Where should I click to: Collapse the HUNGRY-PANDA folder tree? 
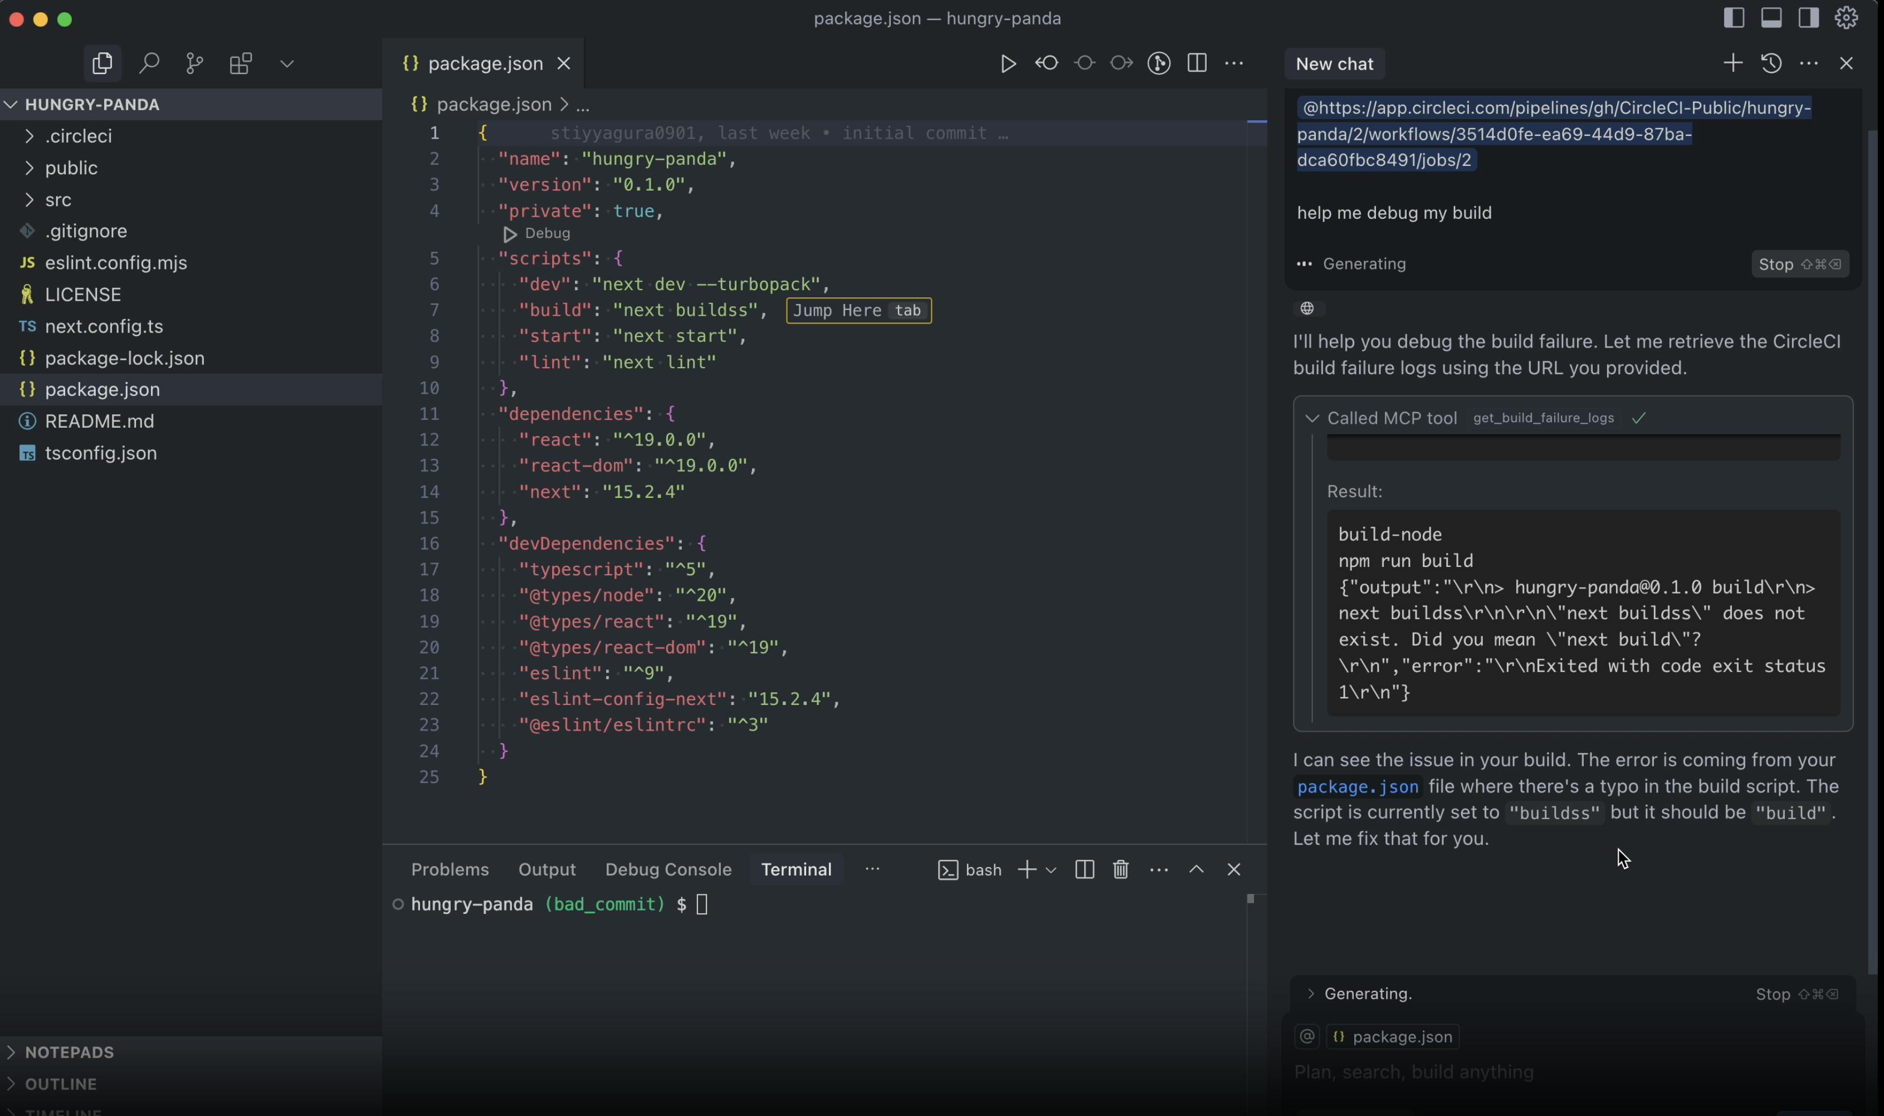point(11,105)
